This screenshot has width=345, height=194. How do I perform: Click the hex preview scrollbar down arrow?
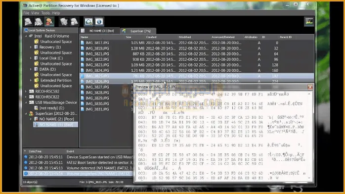pyautogui.click(x=309, y=178)
